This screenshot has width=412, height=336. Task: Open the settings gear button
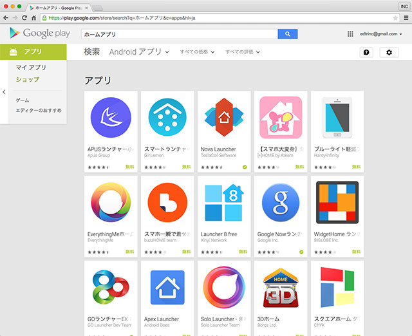(389, 52)
